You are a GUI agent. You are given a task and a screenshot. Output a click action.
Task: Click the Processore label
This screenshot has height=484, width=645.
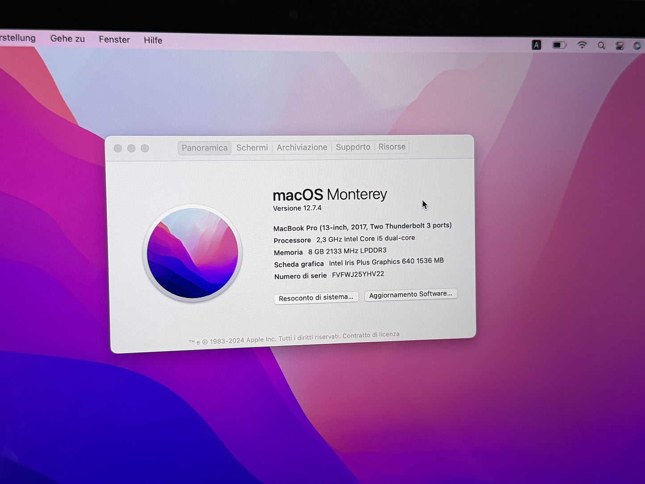pos(292,240)
